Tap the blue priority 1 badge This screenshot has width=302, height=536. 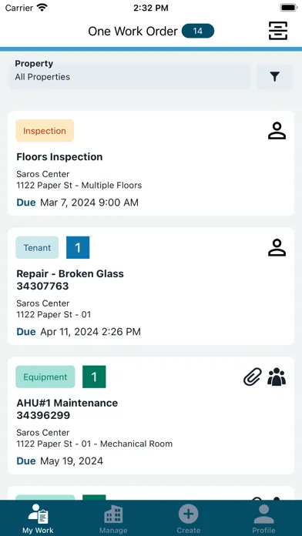[78, 247]
